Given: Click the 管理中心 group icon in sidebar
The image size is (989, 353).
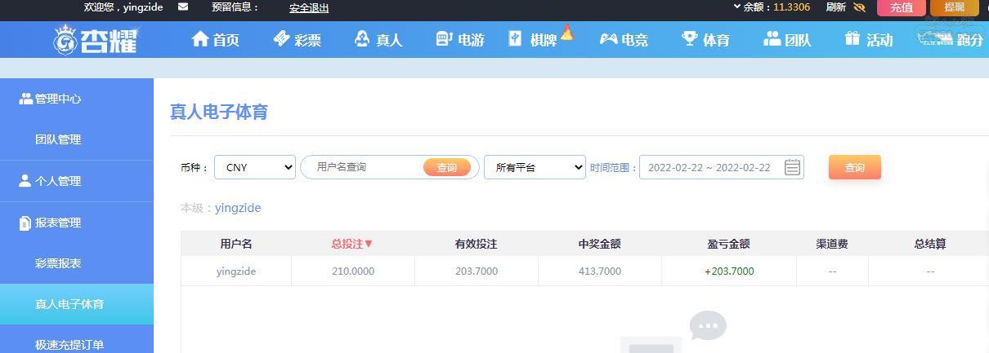Looking at the screenshot, I should [25, 99].
